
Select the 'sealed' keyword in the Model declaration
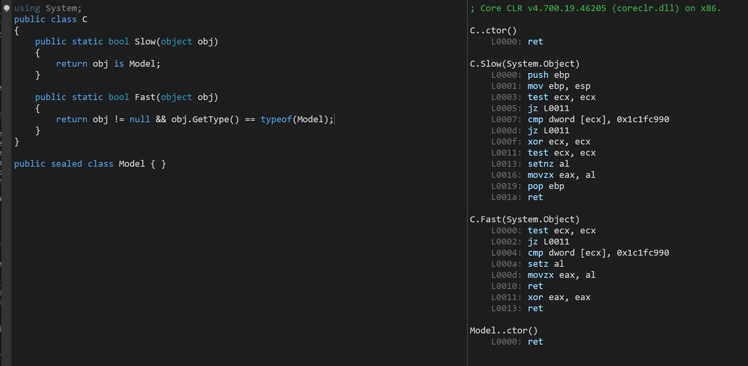point(66,164)
